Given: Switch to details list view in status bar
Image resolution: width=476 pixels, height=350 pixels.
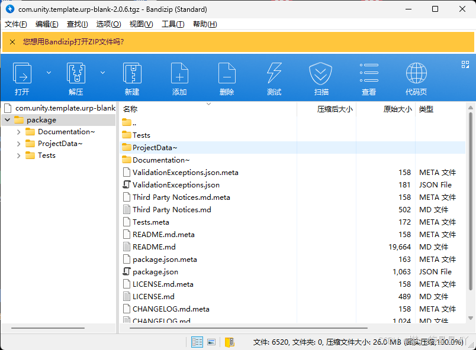Looking at the screenshot, I should [197, 342].
